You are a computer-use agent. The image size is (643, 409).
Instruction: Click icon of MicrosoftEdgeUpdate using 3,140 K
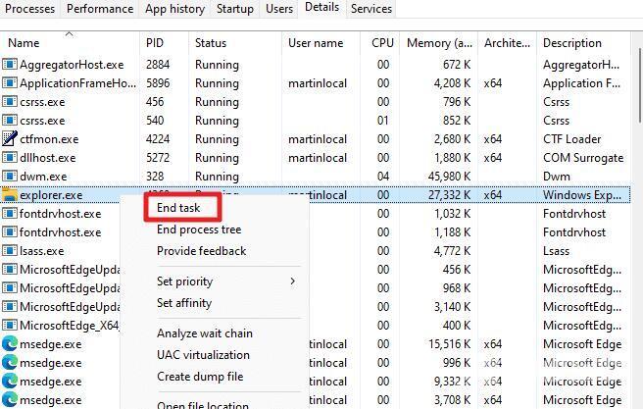pyautogui.click(x=9, y=307)
